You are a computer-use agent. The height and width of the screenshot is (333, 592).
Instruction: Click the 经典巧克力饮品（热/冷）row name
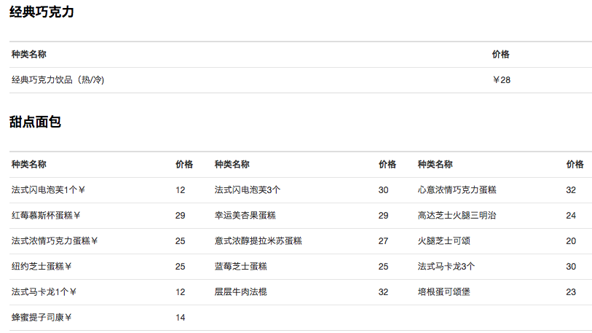58,79
